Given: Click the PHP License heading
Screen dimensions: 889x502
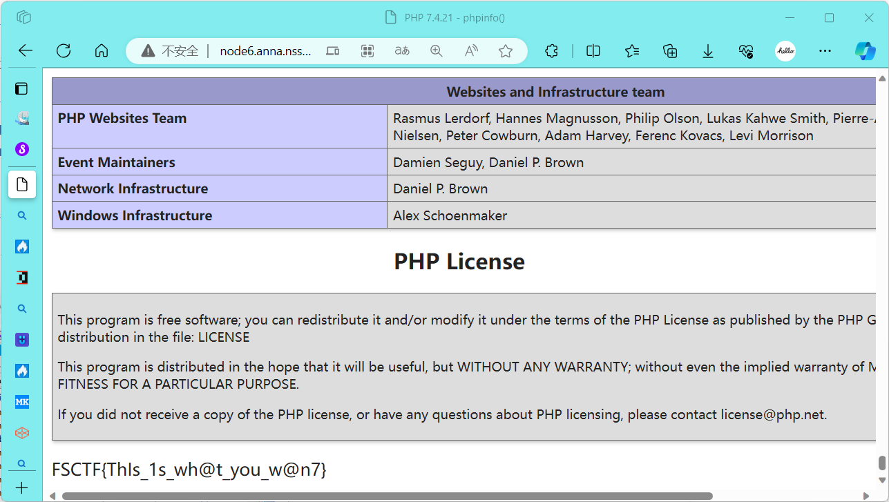Looking at the screenshot, I should 459,262.
